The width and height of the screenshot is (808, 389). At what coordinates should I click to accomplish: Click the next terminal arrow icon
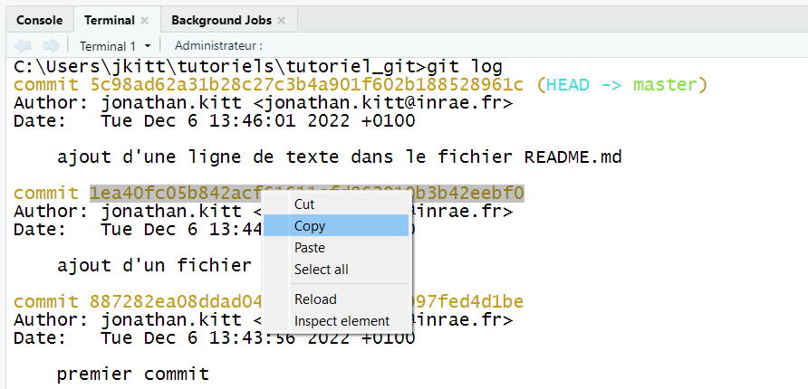[x=52, y=45]
